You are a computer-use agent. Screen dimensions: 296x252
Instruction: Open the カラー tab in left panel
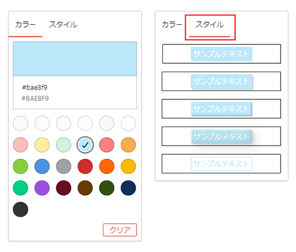[x=25, y=25]
